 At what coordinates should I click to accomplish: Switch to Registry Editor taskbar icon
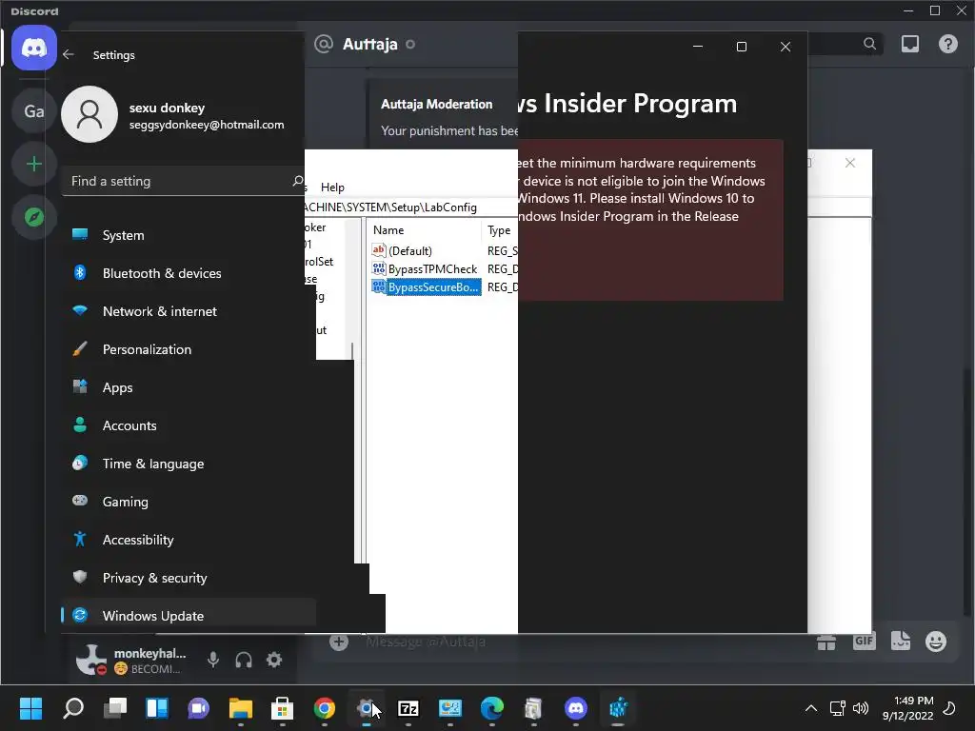pyautogui.click(x=617, y=708)
